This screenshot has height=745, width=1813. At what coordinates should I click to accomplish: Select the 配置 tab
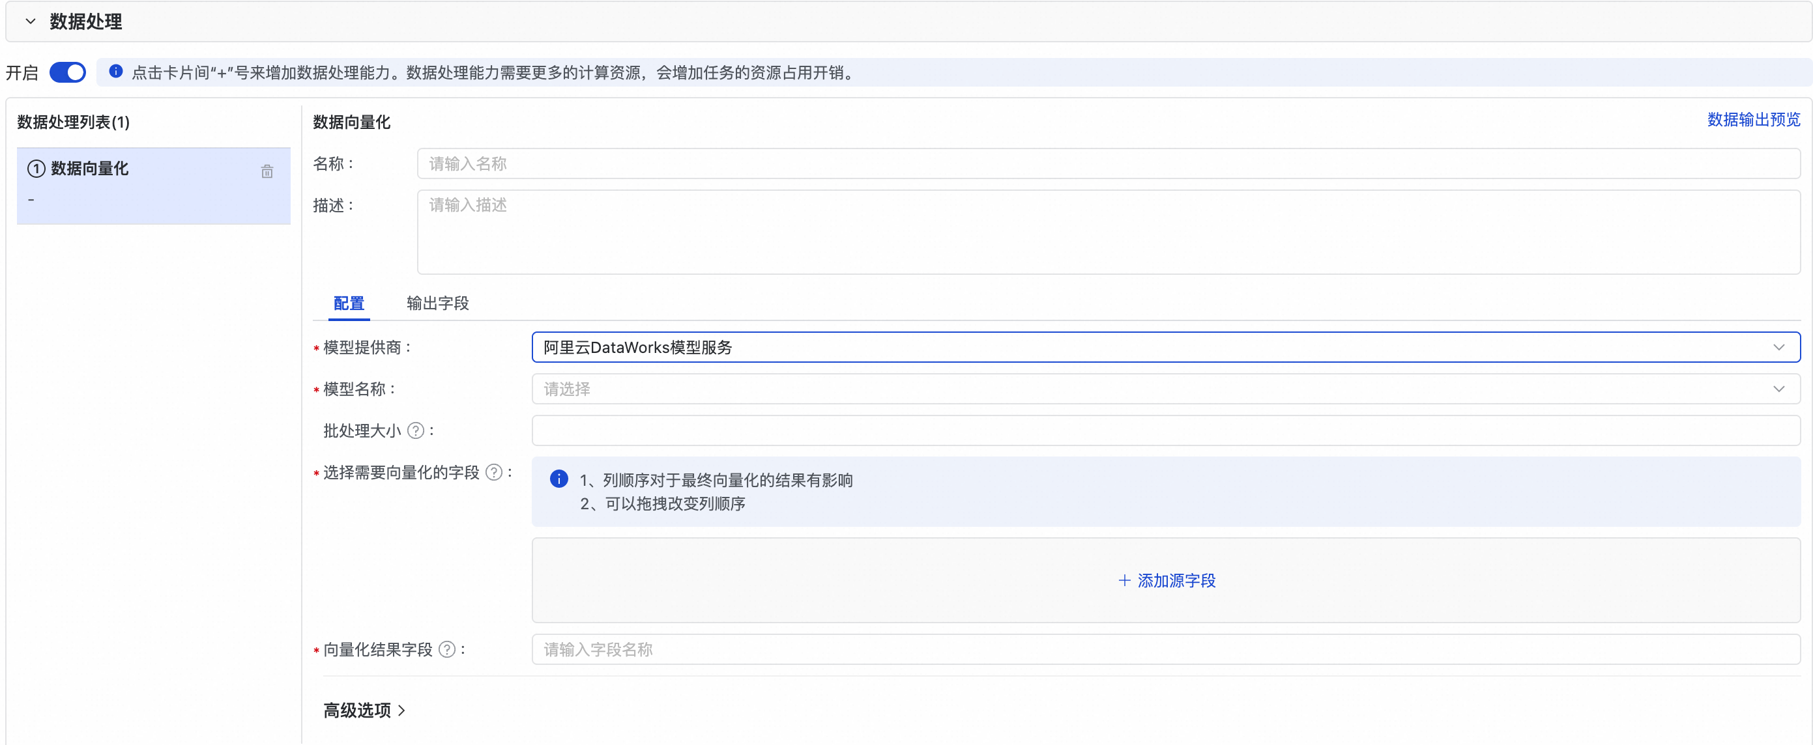[349, 303]
